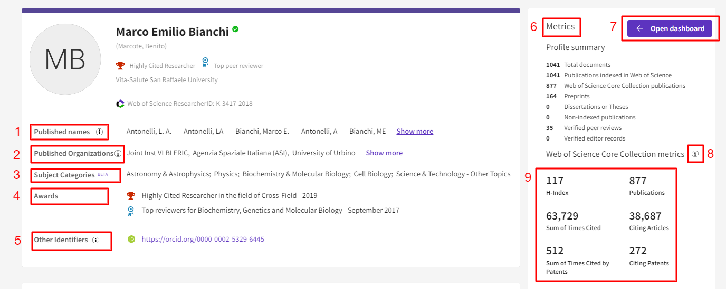Screen dimensions: 726x289
Task: Click 1041 Total documents
Action: click(578, 65)
